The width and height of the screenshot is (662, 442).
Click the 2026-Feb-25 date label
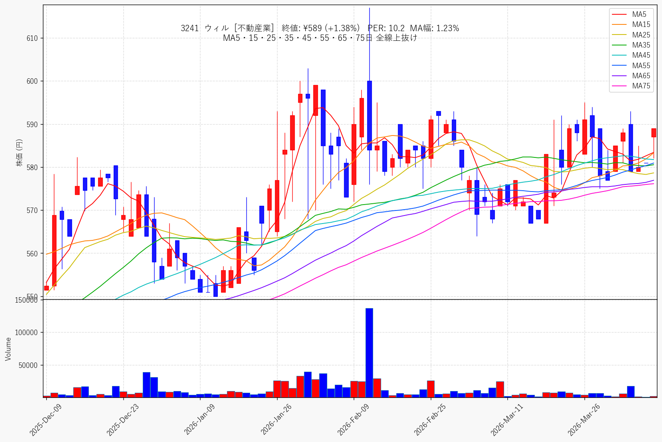pyautogui.click(x=430, y=419)
